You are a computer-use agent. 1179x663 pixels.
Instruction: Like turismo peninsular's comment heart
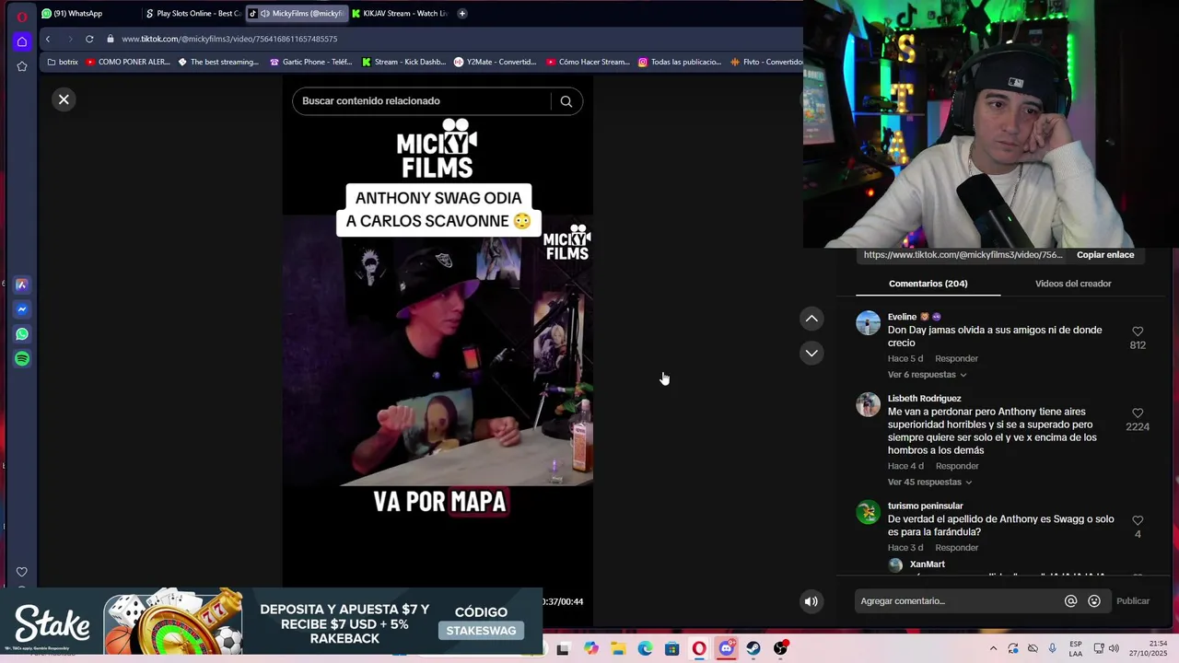click(x=1138, y=520)
